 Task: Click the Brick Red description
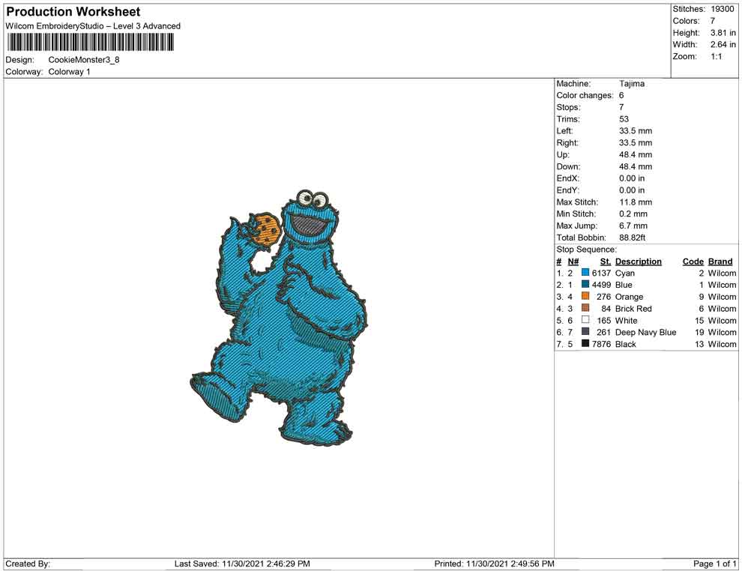(x=633, y=309)
